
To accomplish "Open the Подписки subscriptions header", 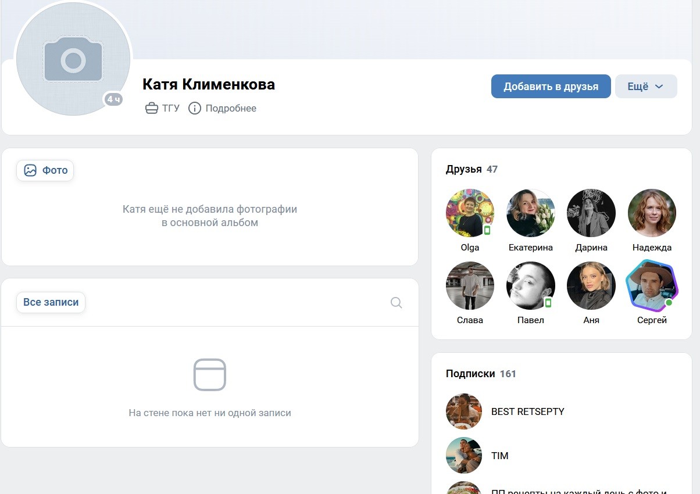I will (x=470, y=374).
